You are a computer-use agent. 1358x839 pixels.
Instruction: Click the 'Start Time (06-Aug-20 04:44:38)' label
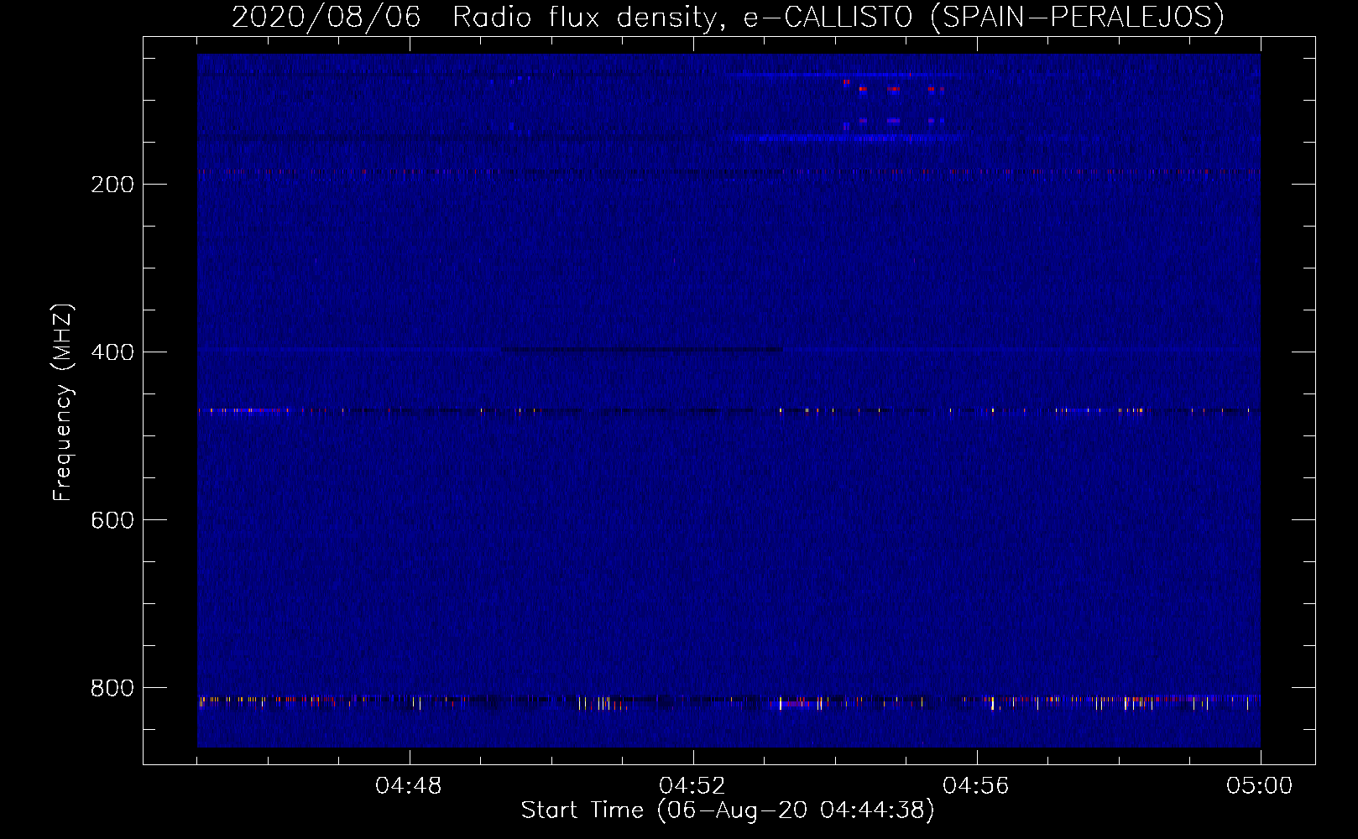point(728,810)
